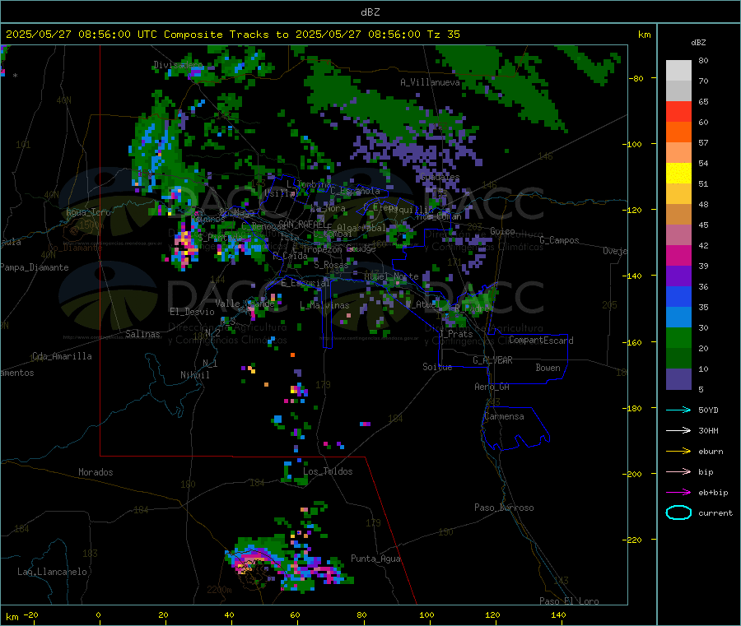741x626 pixels.
Task: Click the G_Campos place label
Action: point(560,240)
